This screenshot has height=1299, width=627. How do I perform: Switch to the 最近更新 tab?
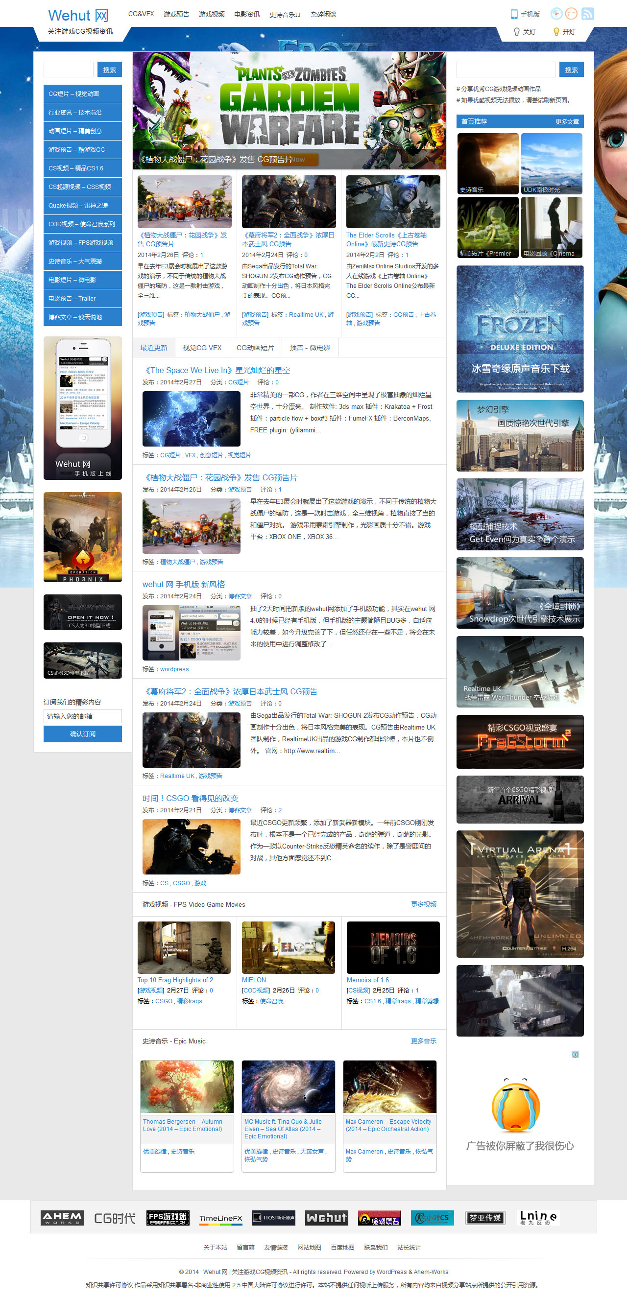[x=154, y=348]
